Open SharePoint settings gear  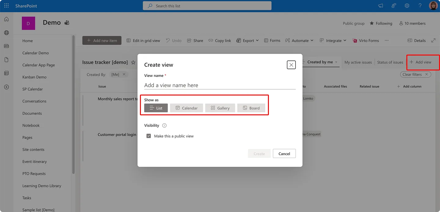point(407,5)
